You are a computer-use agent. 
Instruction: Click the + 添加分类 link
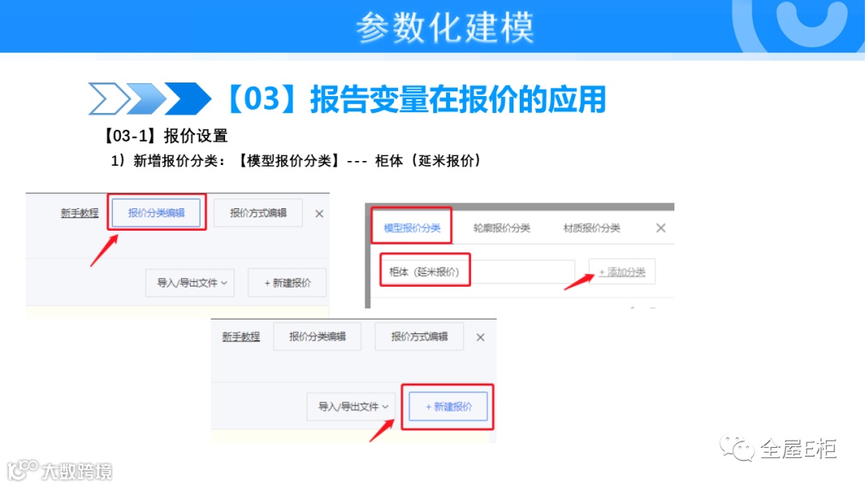622,272
